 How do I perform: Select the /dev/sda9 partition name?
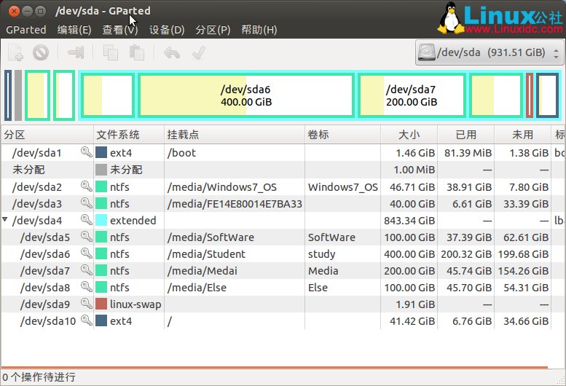[44, 304]
